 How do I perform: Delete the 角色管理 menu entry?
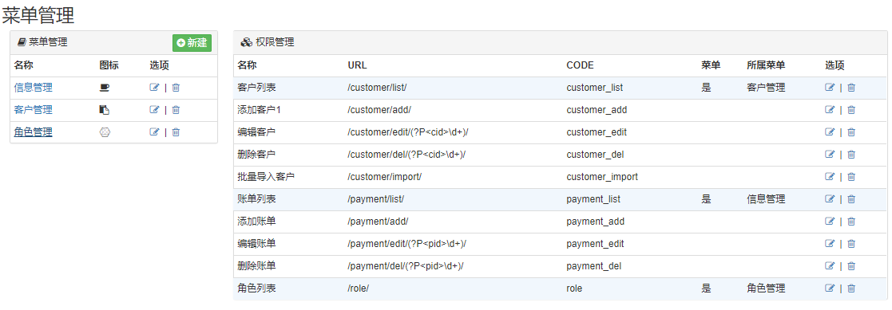coord(176,131)
